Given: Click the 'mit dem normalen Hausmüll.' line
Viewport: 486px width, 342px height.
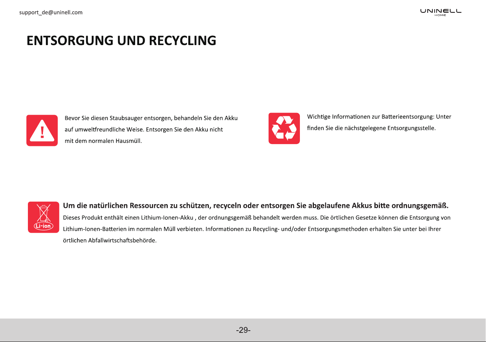Looking at the screenshot, I should tap(103, 141).
